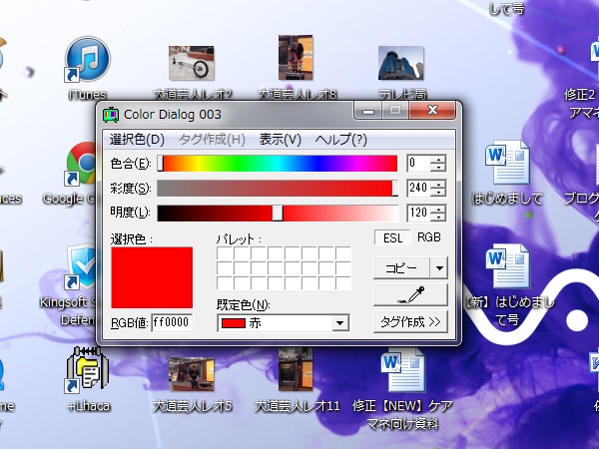Increase the lightness 120 spinner value

tap(438, 209)
